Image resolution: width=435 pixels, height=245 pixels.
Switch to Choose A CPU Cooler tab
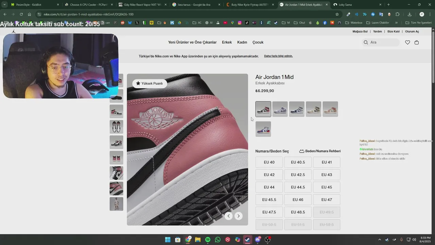(88, 5)
